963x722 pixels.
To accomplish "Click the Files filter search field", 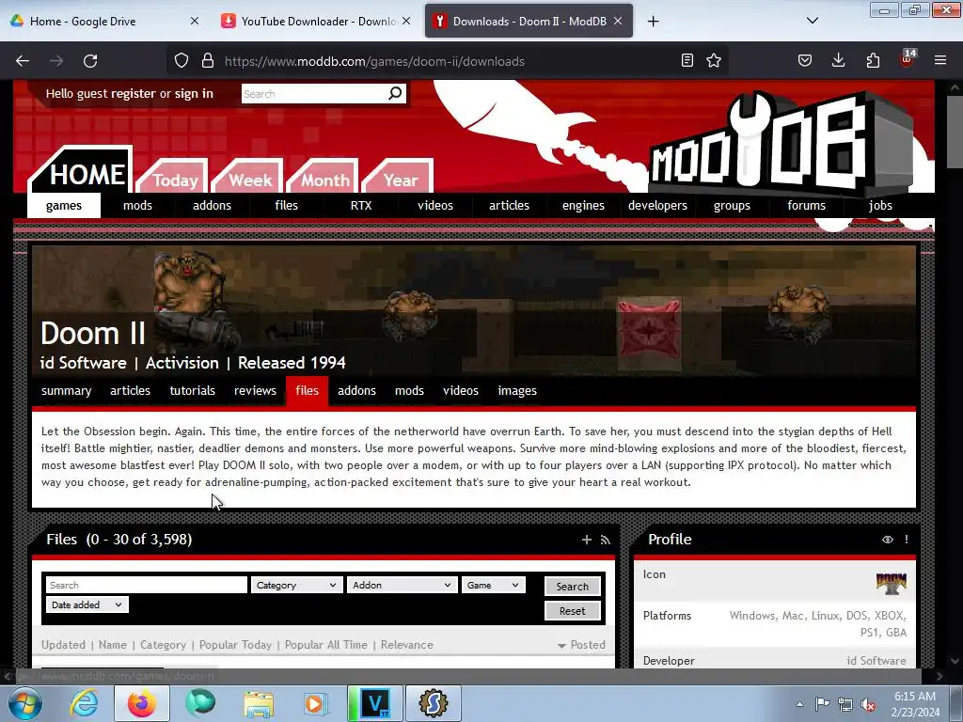I will pos(146,585).
